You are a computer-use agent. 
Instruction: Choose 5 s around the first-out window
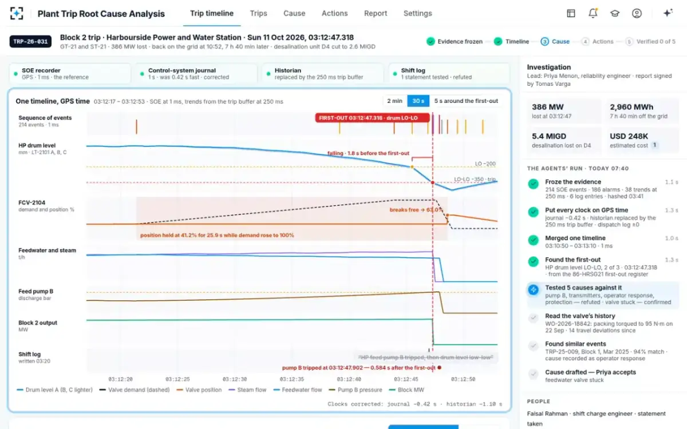466,101
